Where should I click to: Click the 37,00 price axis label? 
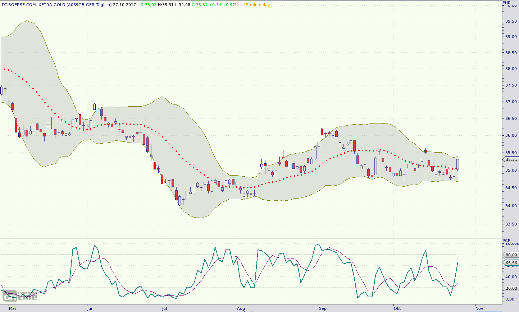(511, 102)
